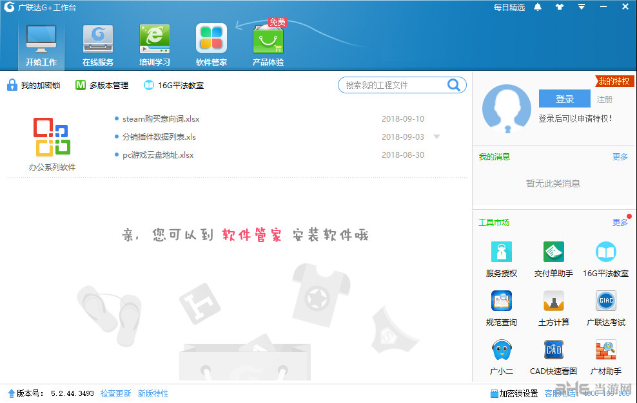Click the magnifier search button
The image size is (637, 403).
(x=454, y=85)
